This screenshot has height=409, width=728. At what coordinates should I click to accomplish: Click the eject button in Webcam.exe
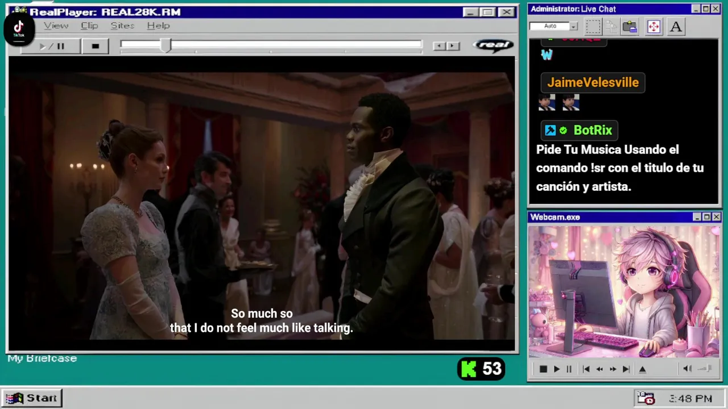pyautogui.click(x=643, y=369)
